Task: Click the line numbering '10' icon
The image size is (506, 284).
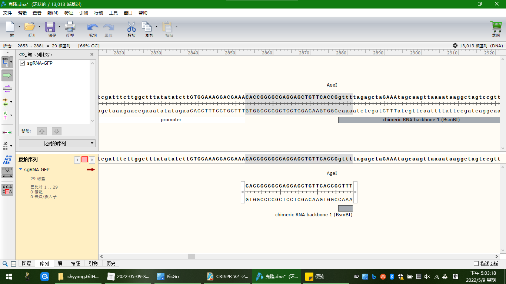Action: [5, 146]
